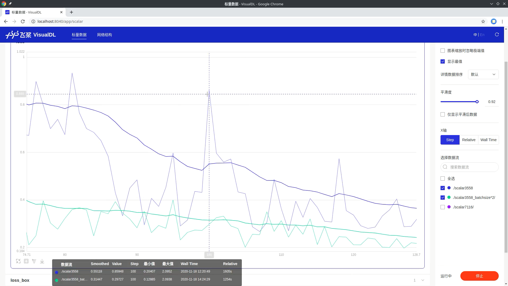Click the Chrome browser extension icon
The image size is (508, 286).
pyautogui.click(x=494, y=21)
